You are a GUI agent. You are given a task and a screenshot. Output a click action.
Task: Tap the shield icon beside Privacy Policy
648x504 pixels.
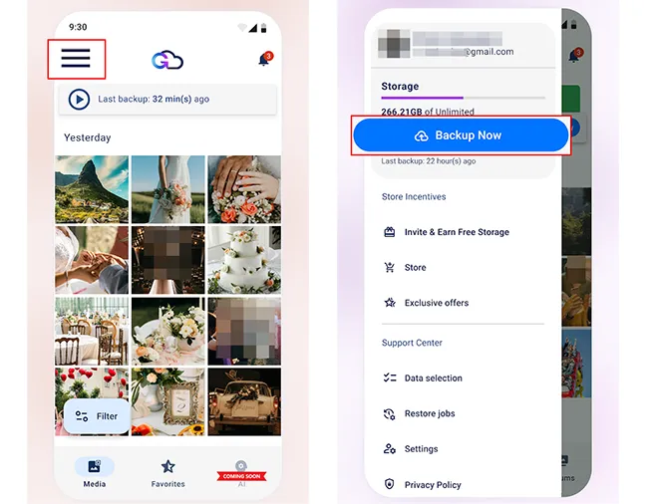[389, 484]
